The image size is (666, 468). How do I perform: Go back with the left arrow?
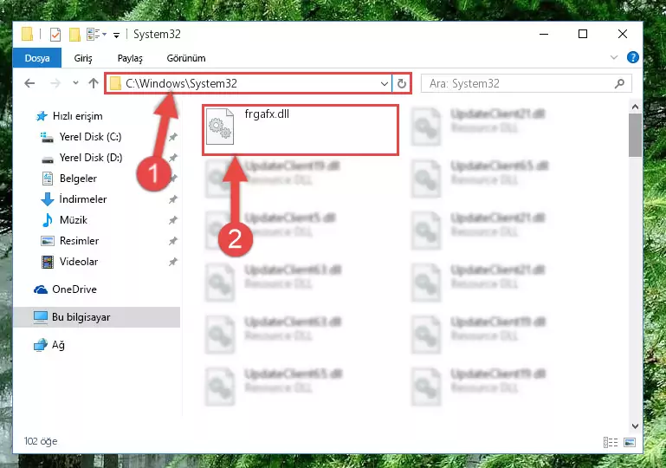point(29,83)
